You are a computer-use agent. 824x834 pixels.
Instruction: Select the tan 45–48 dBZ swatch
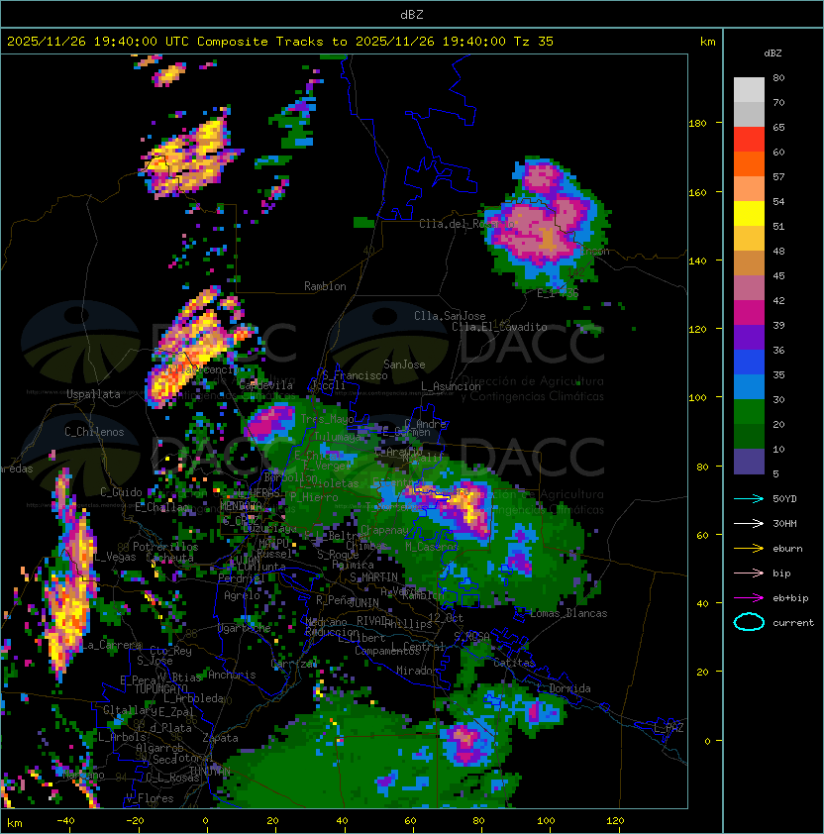pos(749,262)
